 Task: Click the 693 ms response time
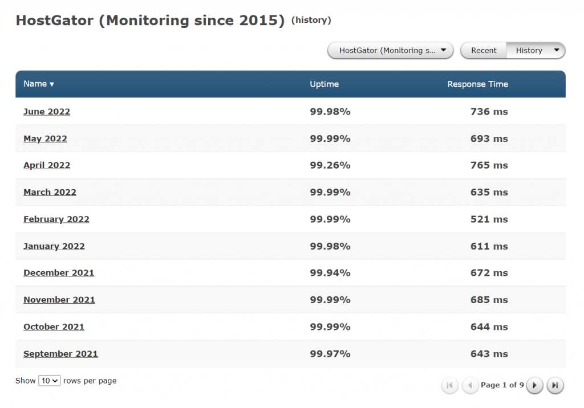489,138
